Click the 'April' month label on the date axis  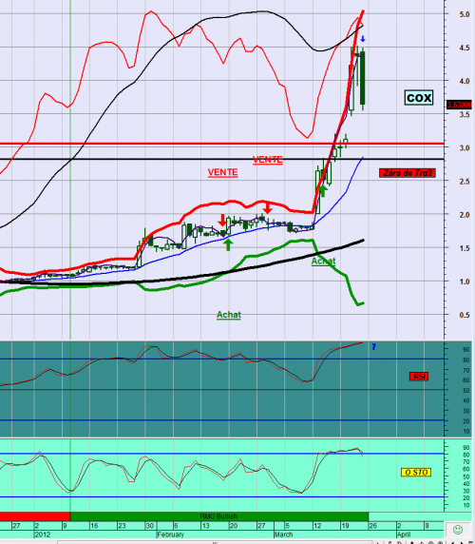tap(404, 534)
